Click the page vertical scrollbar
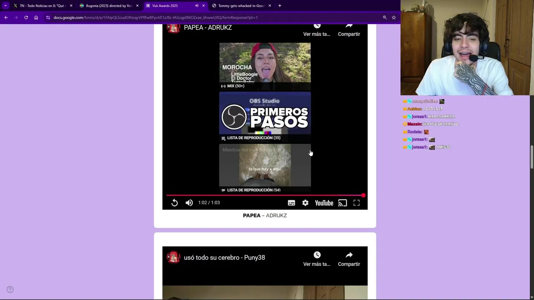 (531, 157)
